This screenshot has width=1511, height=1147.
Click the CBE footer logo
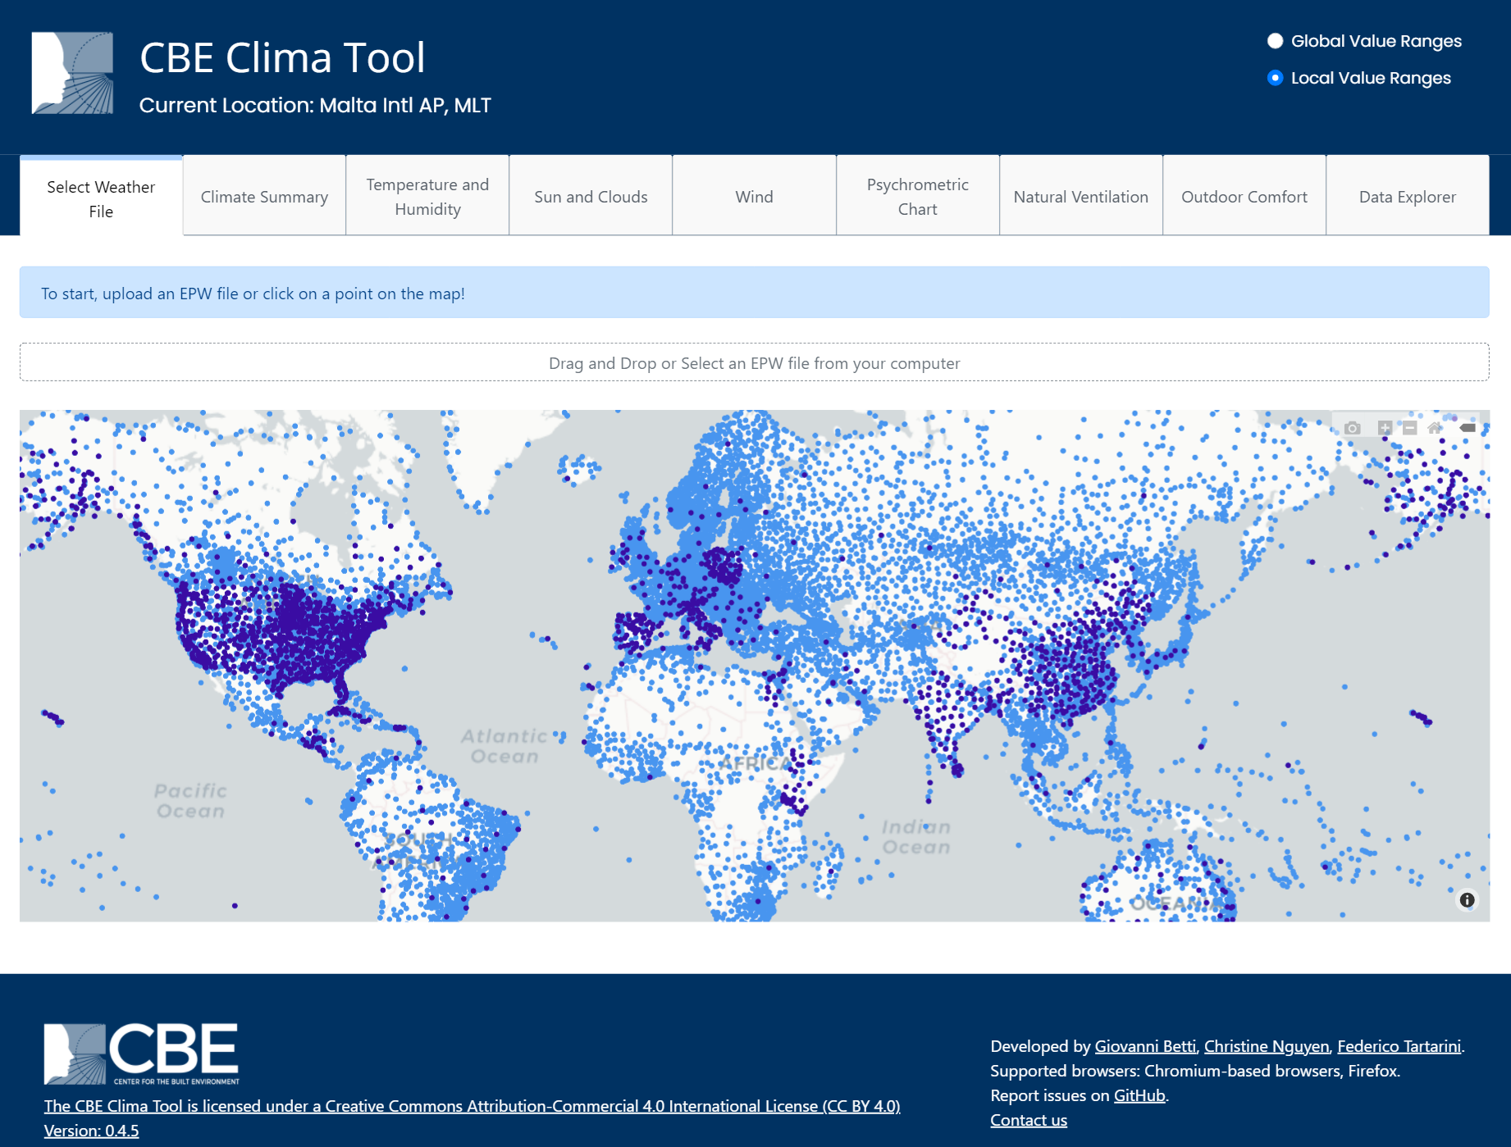[141, 1054]
